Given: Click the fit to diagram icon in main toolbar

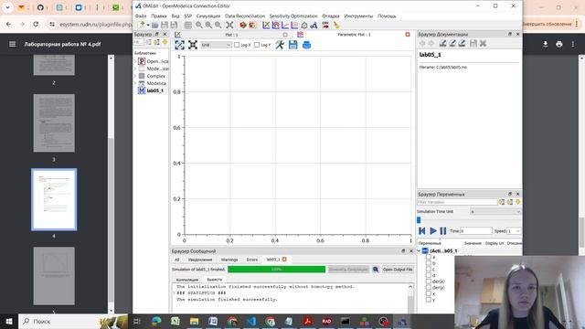Looking at the screenshot, I should (x=229, y=25).
